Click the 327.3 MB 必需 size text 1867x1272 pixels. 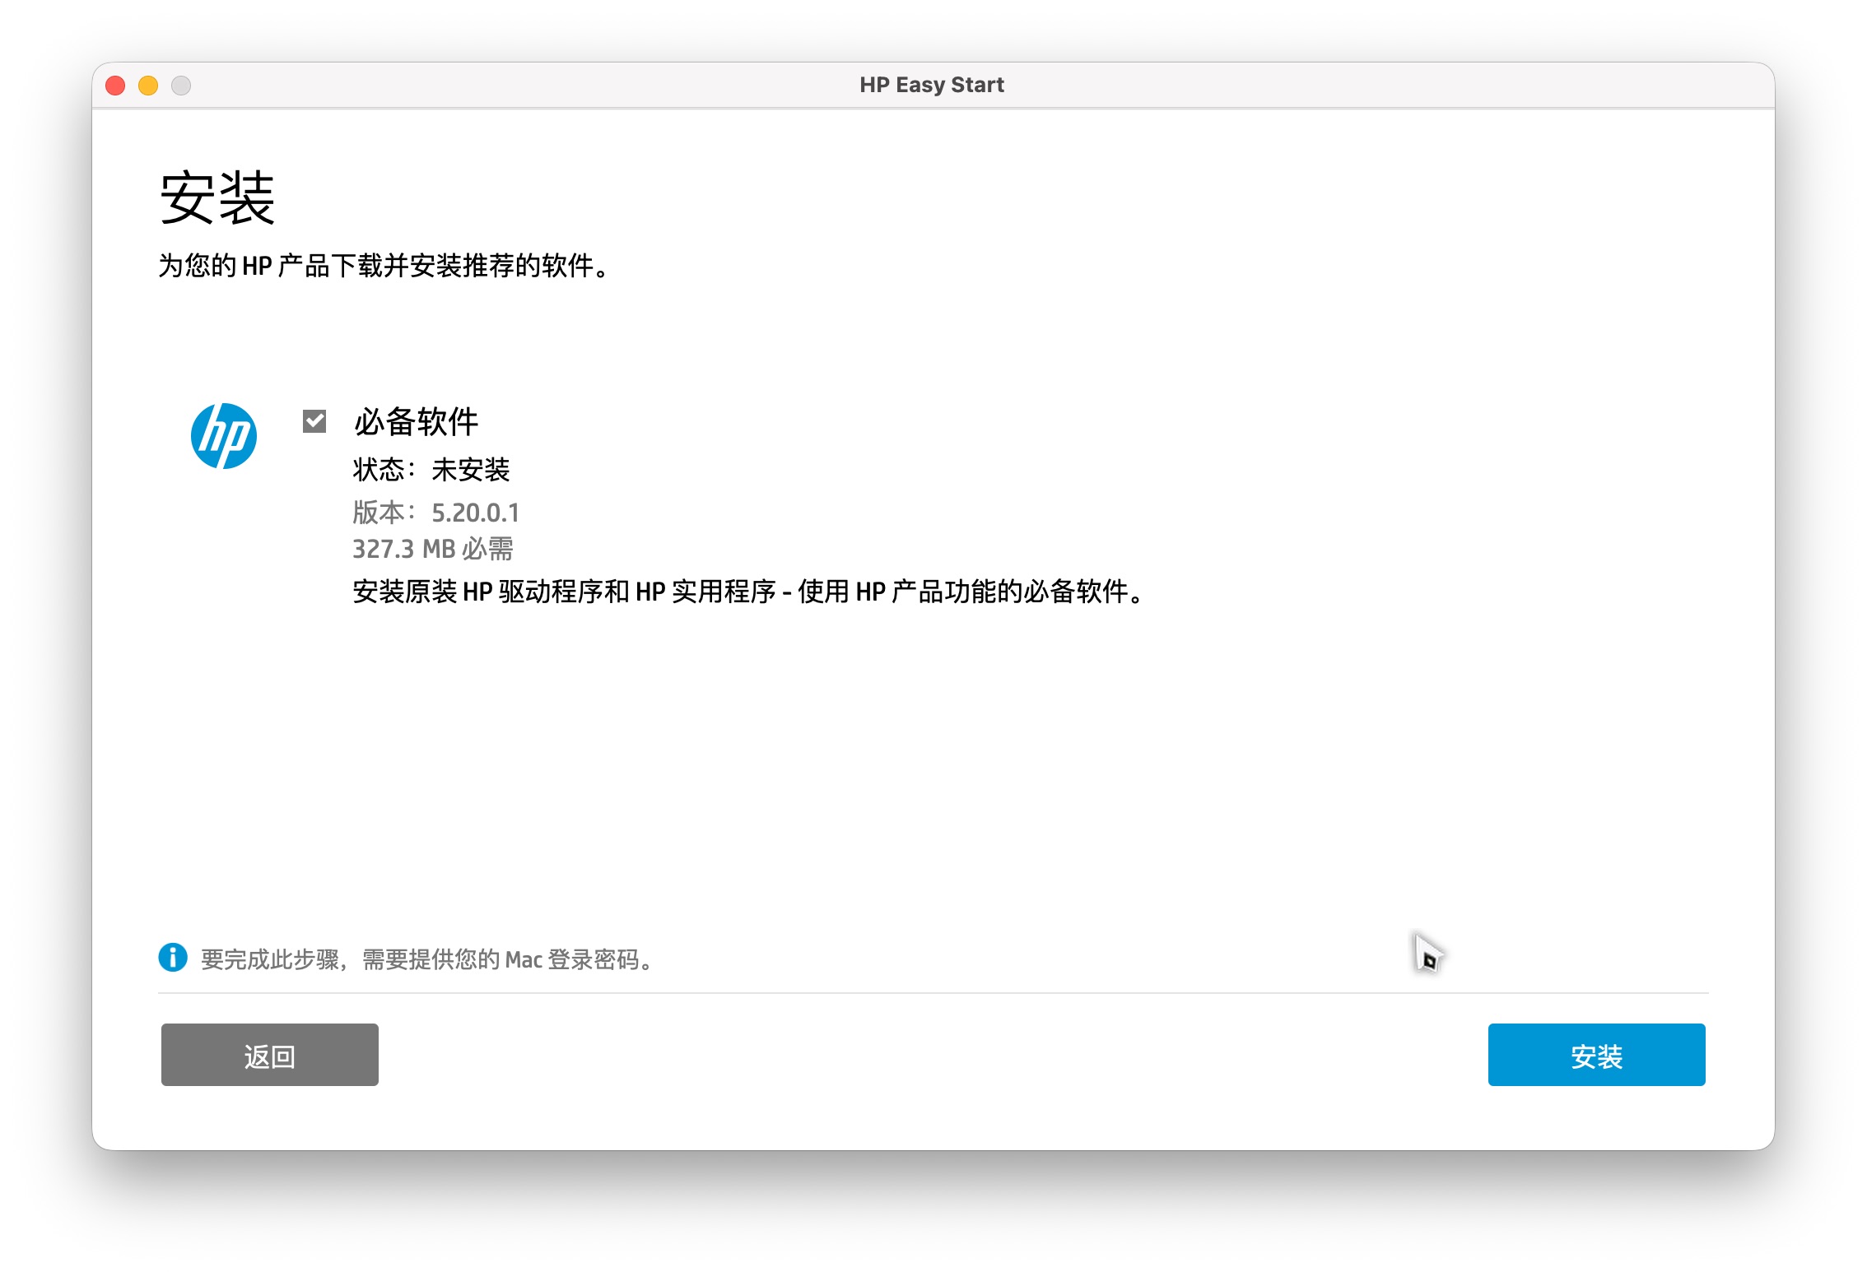coord(433,549)
